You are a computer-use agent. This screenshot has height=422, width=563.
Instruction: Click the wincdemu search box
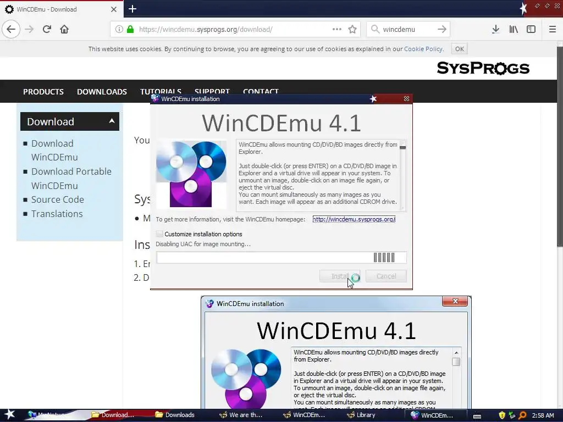click(x=408, y=30)
